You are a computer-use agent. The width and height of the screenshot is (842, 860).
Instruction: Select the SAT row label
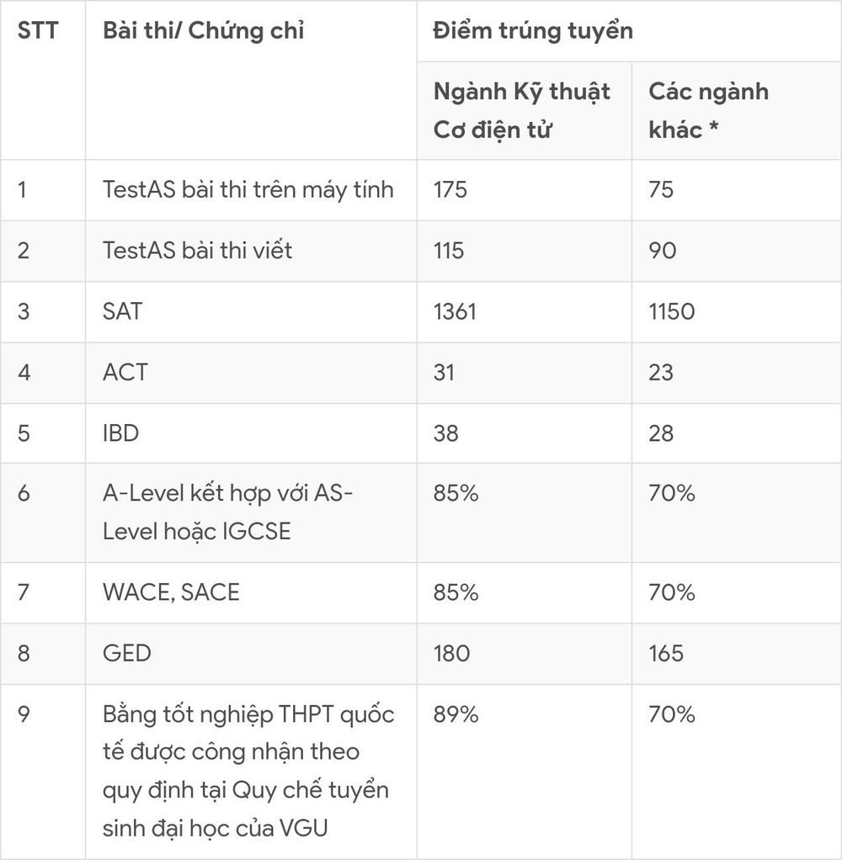122,311
